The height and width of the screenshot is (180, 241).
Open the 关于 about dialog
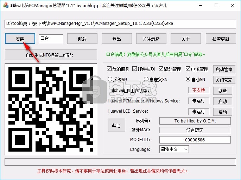point(185,39)
